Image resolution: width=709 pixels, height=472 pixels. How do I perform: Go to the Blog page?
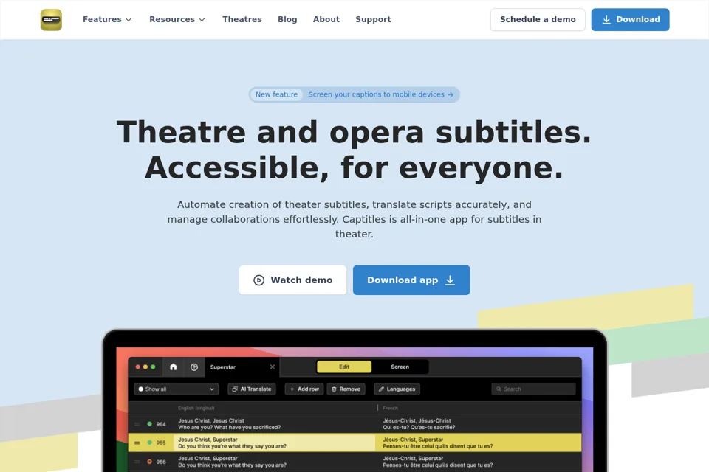coord(287,19)
